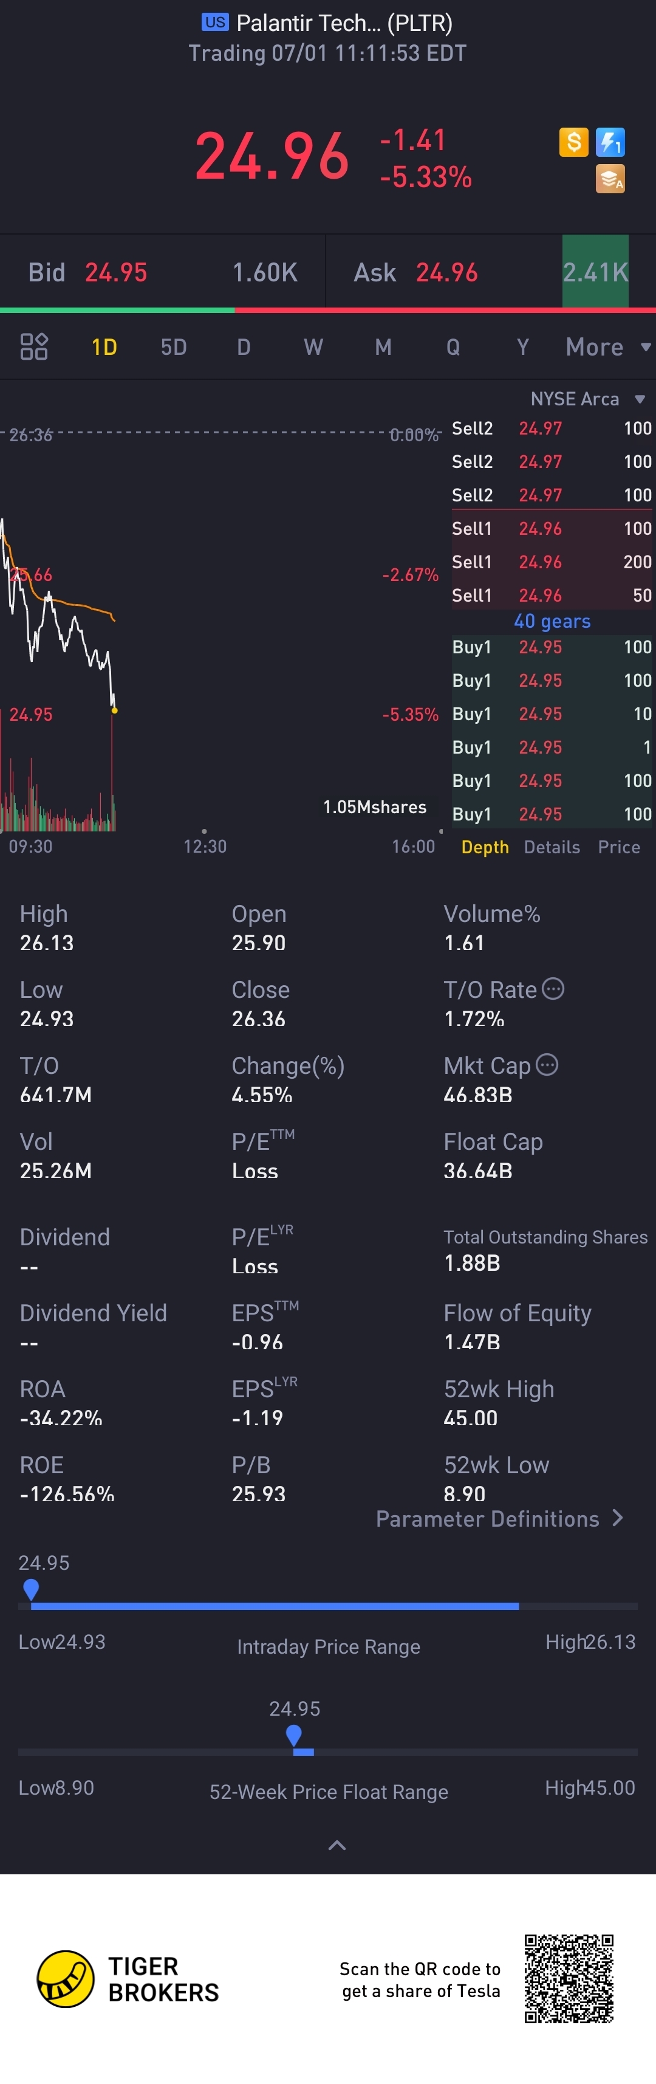Open the More timeframes dropdown

pos(607,347)
